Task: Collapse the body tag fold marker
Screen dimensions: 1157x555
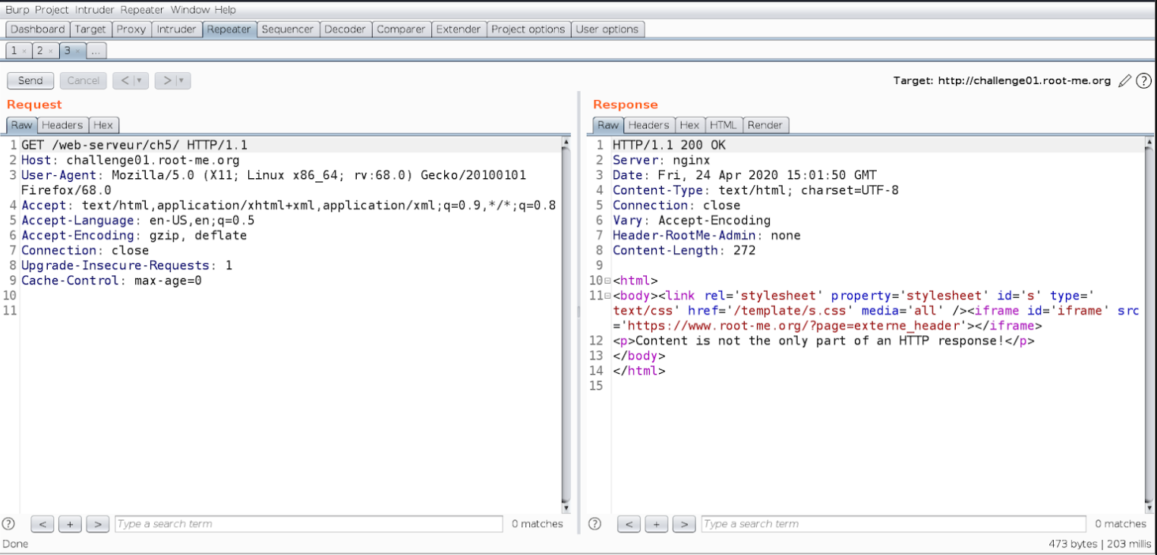Action: point(607,296)
